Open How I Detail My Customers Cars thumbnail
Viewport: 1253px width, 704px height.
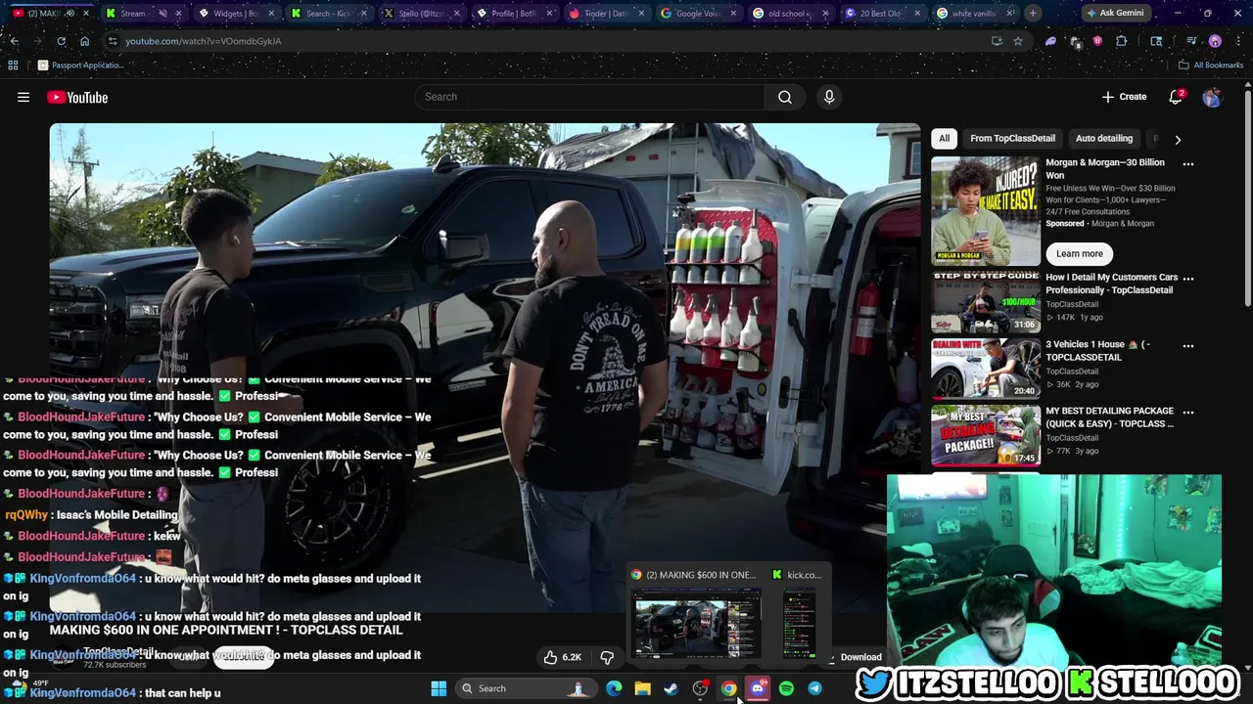pos(986,302)
